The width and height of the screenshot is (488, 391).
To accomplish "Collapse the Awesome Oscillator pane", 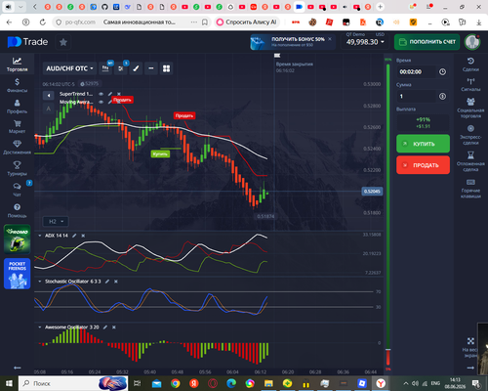I will click(x=39, y=327).
